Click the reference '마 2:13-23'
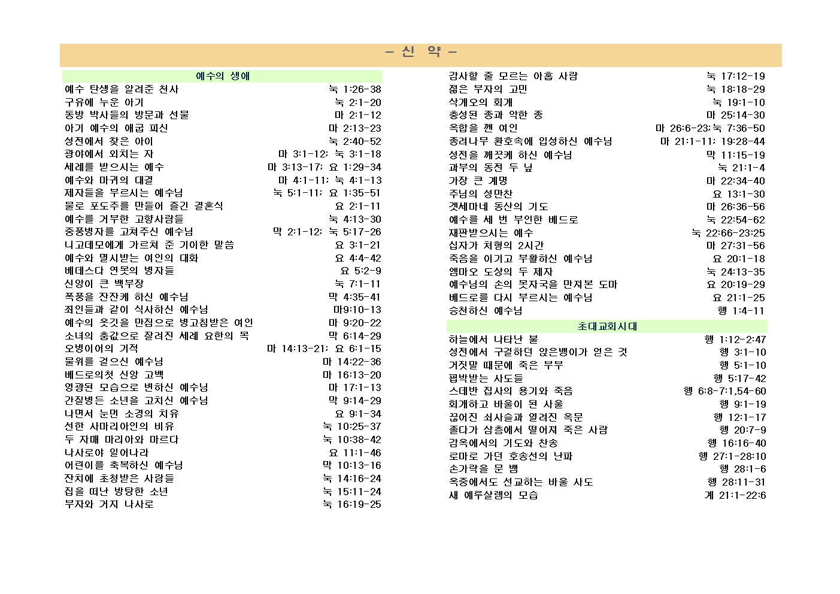Image resolution: width=840 pixels, height=594 pixels. [x=355, y=128]
